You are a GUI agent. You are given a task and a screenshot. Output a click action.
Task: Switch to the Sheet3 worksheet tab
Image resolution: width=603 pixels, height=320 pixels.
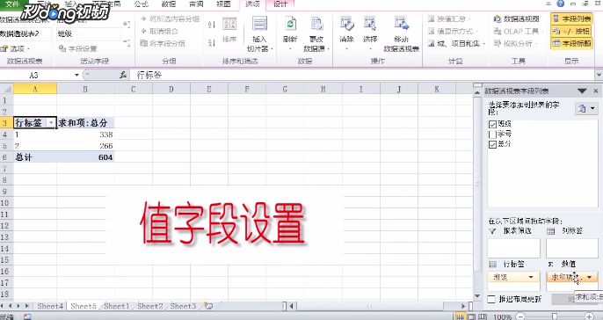tap(183, 306)
